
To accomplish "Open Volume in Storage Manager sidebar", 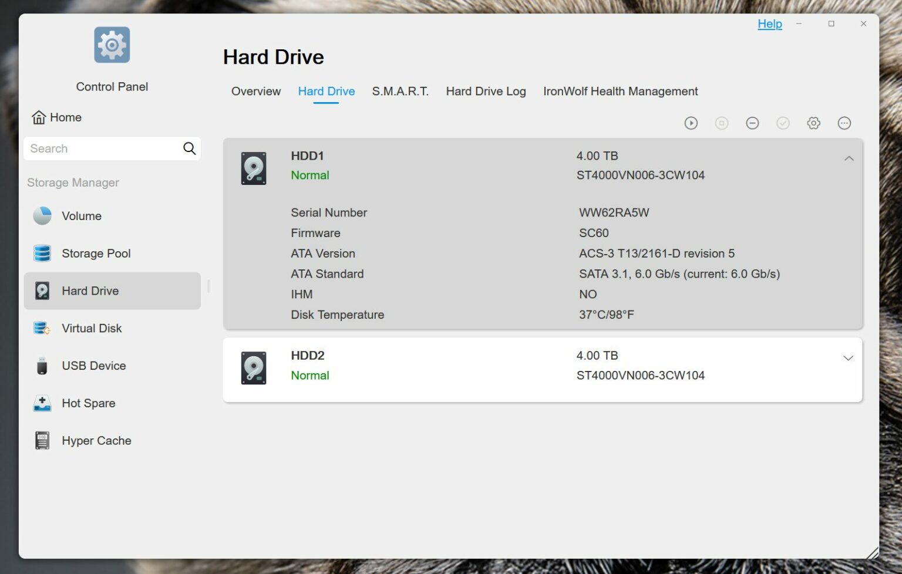I will pyautogui.click(x=82, y=216).
